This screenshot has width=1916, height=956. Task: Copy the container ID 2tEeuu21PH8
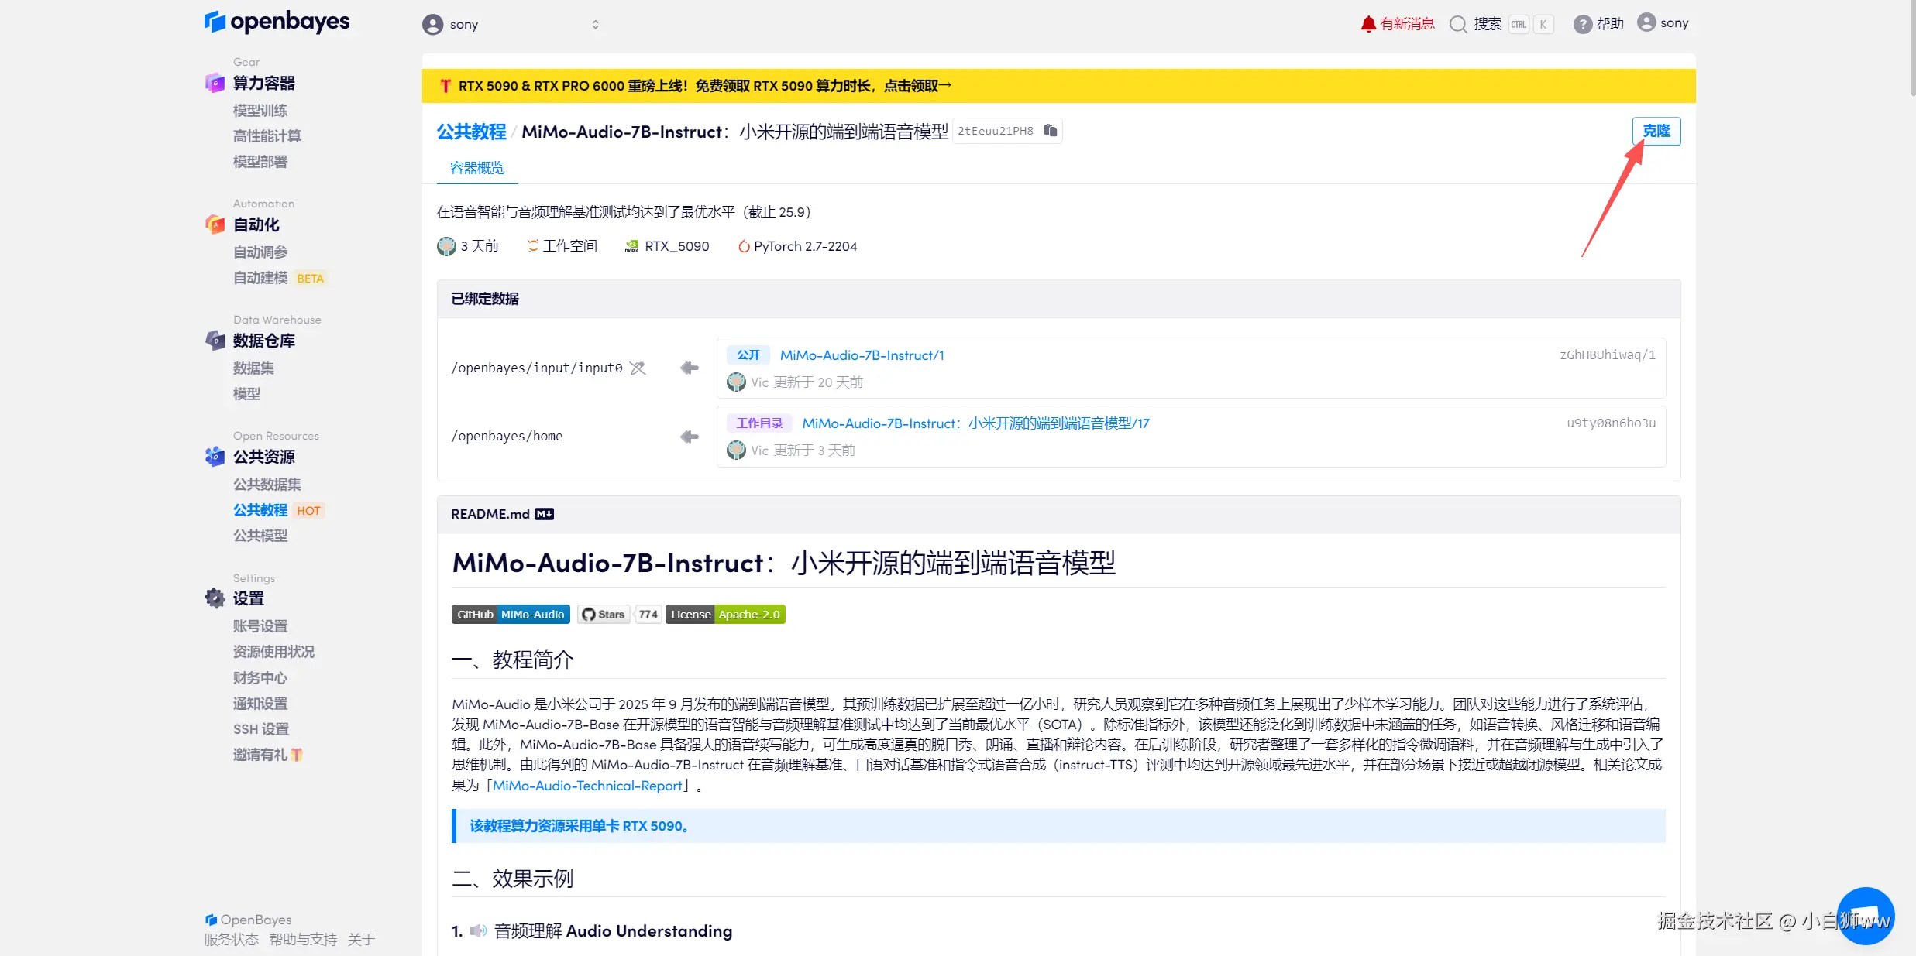1051,131
